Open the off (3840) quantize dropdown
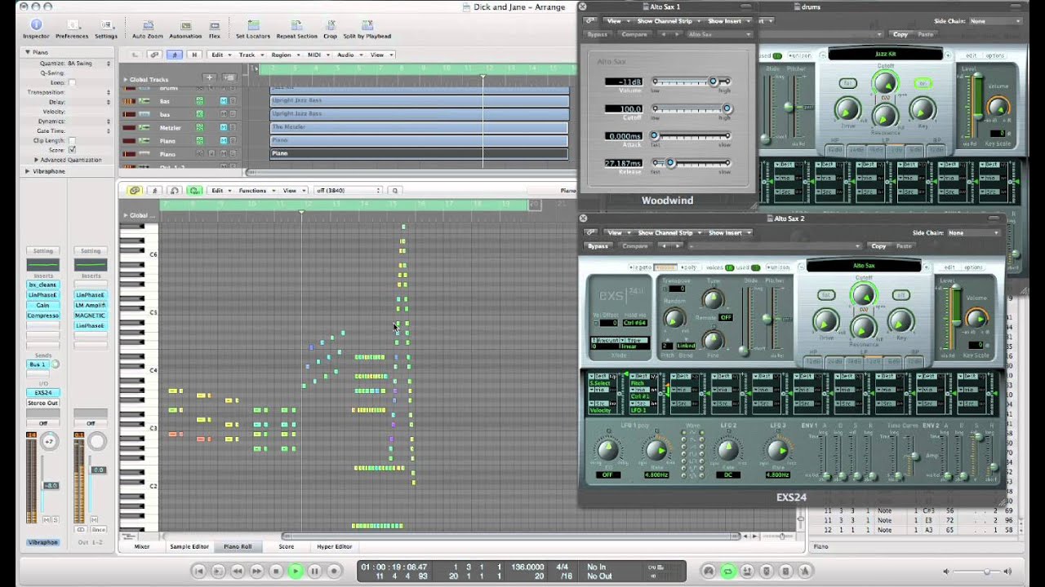Viewport: 1045px width, 587px height. pos(347,191)
